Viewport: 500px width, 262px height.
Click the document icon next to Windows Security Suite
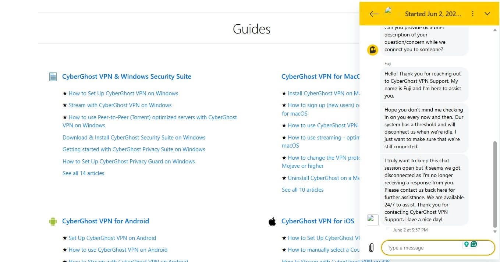(x=53, y=76)
